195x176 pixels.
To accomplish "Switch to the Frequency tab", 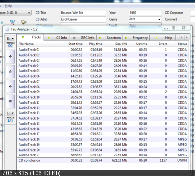I will [x=136, y=38].
